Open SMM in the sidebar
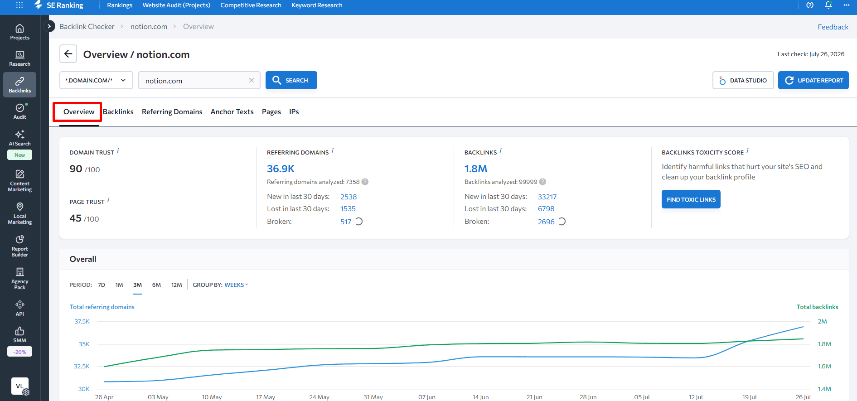The width and height of the screenshot is (857, 401). (20, 335)
